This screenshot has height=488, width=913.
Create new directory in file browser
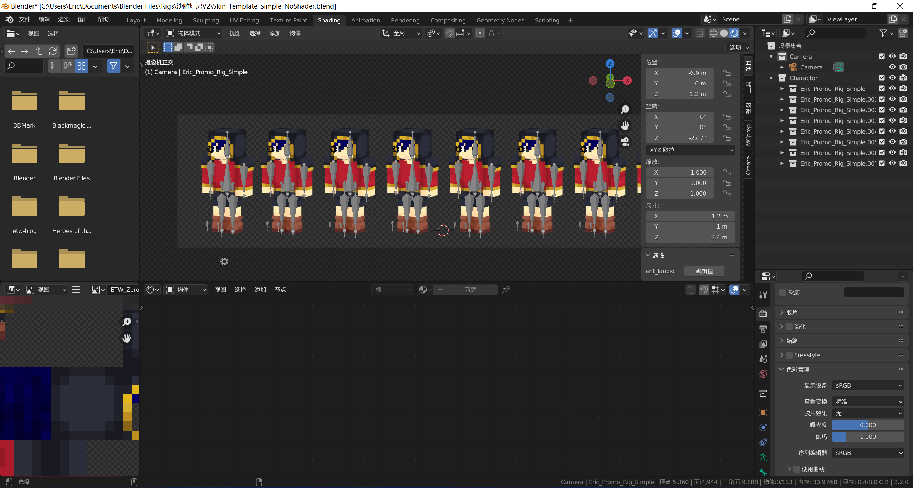click(x=71, y=51)
